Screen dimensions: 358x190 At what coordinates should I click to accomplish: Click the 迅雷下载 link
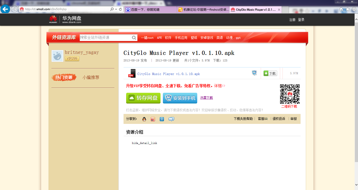click(207, 98)
